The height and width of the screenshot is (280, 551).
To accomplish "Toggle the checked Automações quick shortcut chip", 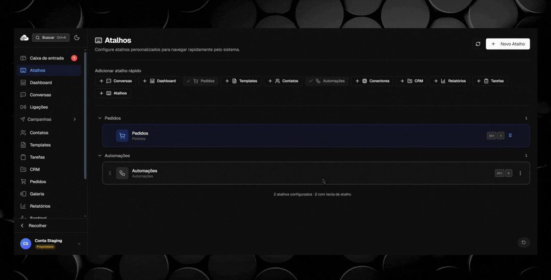I will pos(327,81).
